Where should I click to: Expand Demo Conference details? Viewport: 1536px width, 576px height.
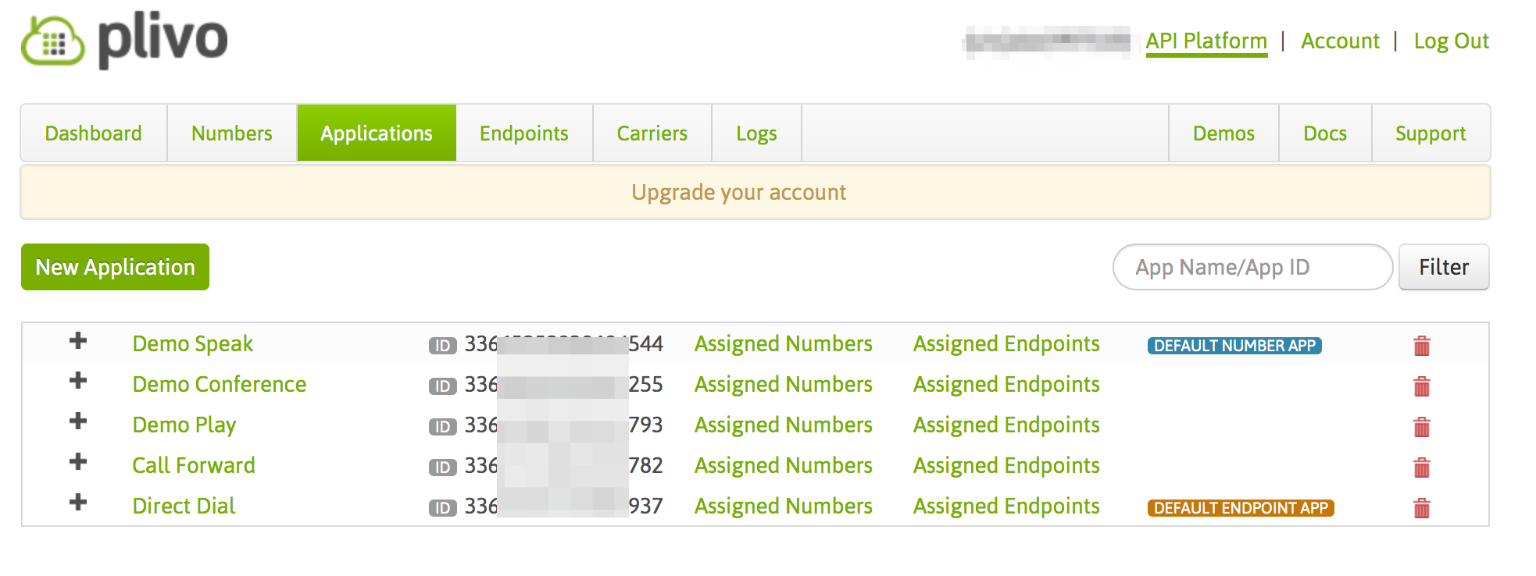78,381
